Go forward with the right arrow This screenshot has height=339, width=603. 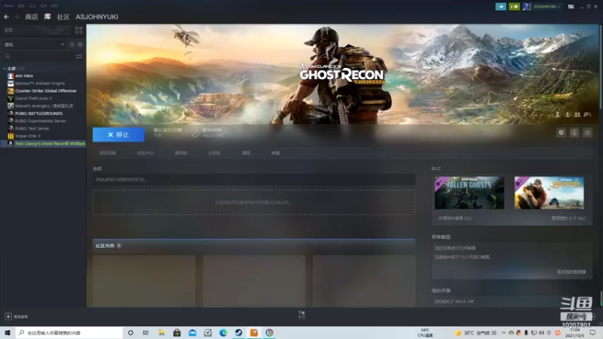pos(17,17)
